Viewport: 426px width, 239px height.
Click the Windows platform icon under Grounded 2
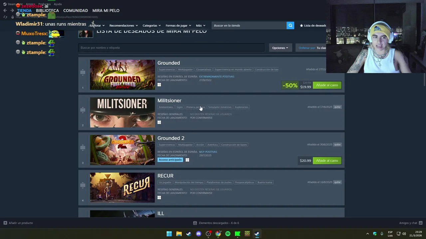187,160
